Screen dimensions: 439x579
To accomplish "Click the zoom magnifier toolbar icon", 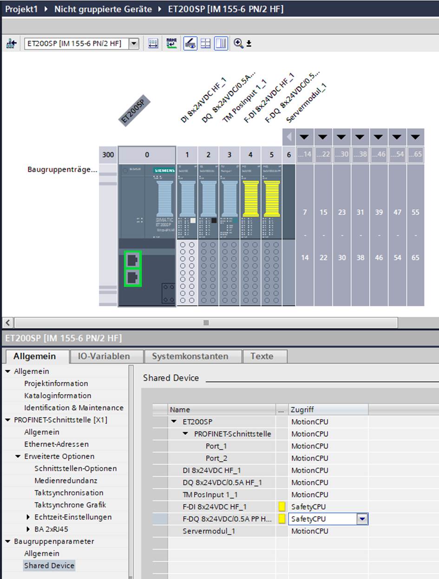I will click(x=239, y=44).
